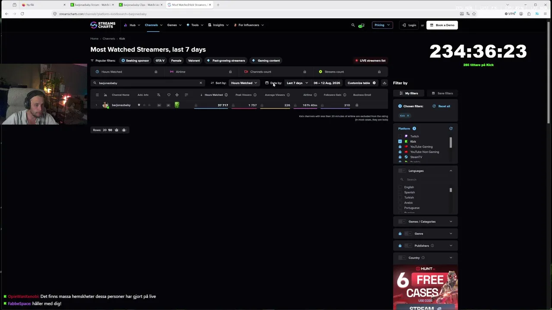Click the info icon next to Airtime column

[x=315, y=95]
